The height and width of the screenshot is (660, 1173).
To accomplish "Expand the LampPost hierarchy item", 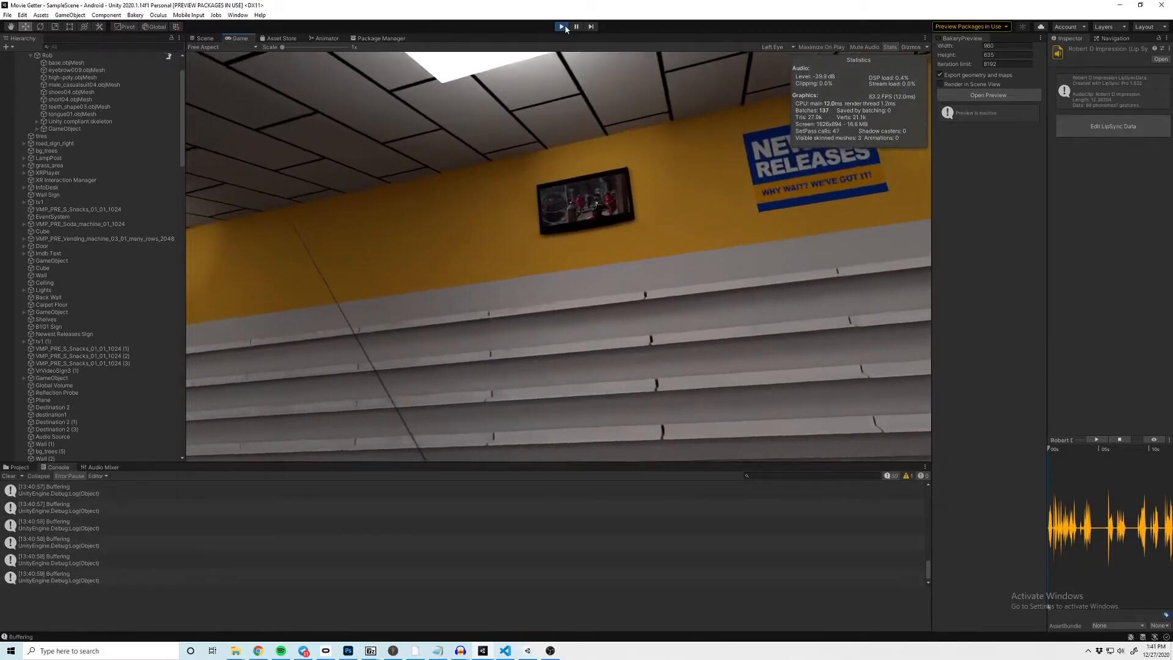I will 24,158.
